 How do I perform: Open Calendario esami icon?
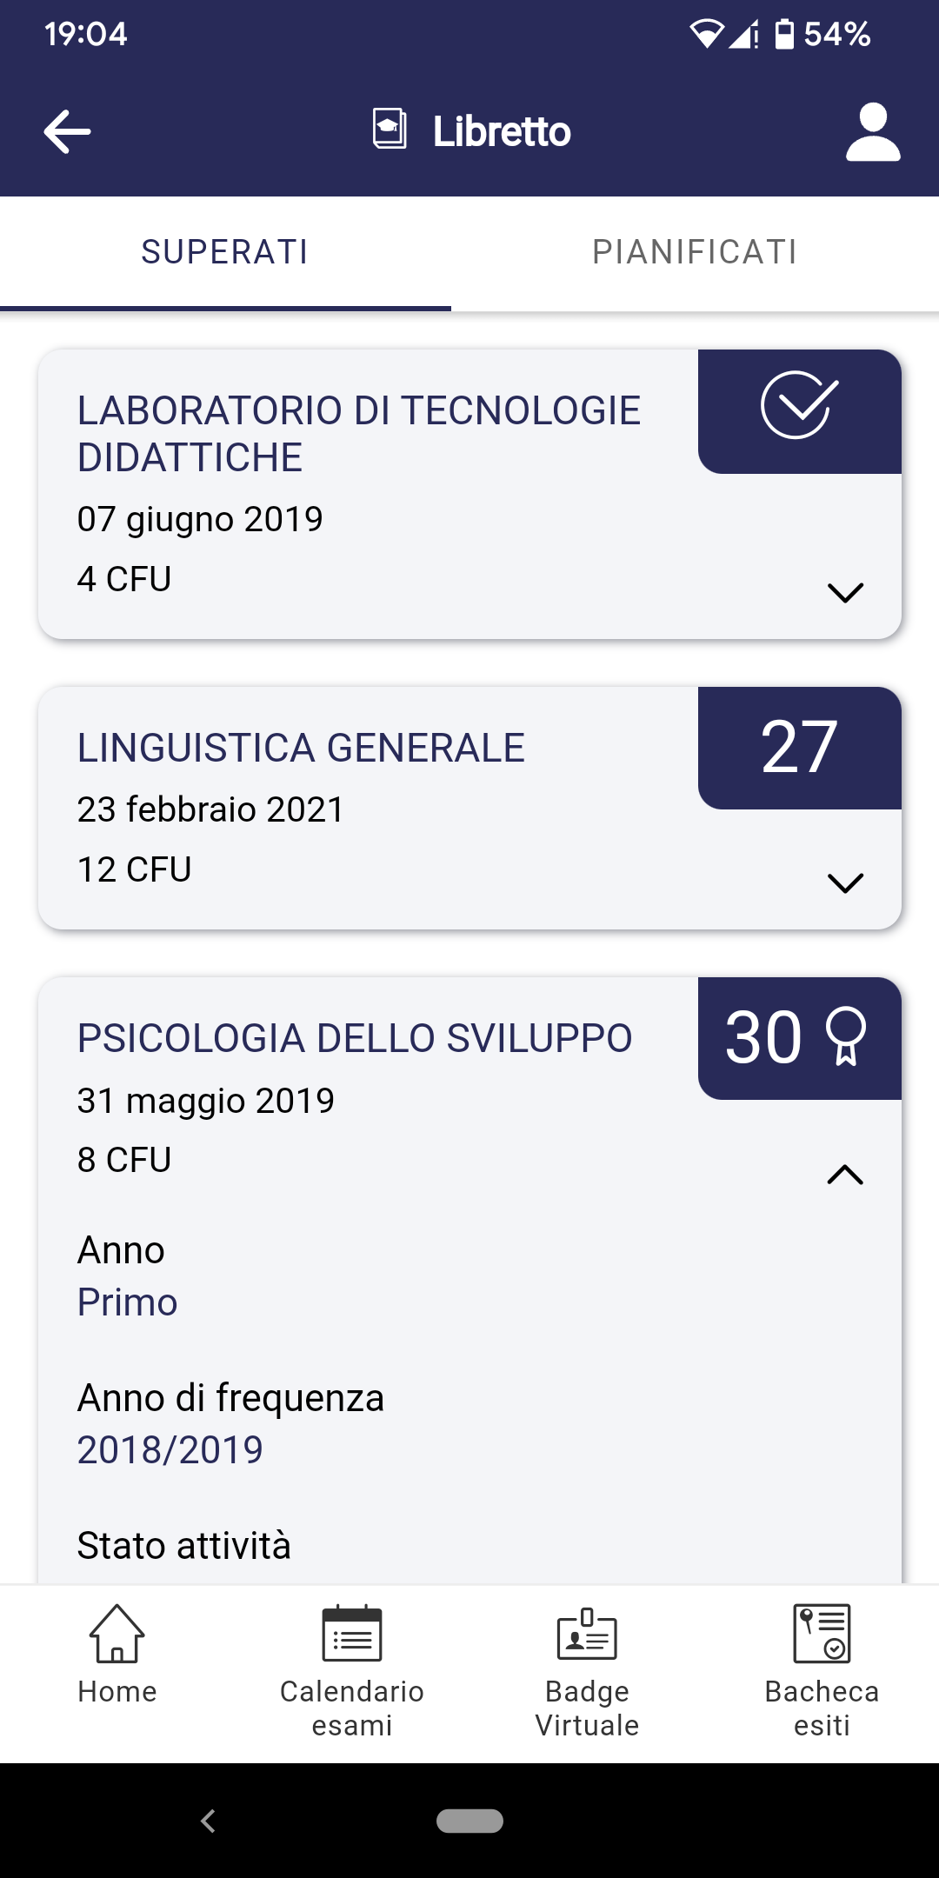point(352,1635)
